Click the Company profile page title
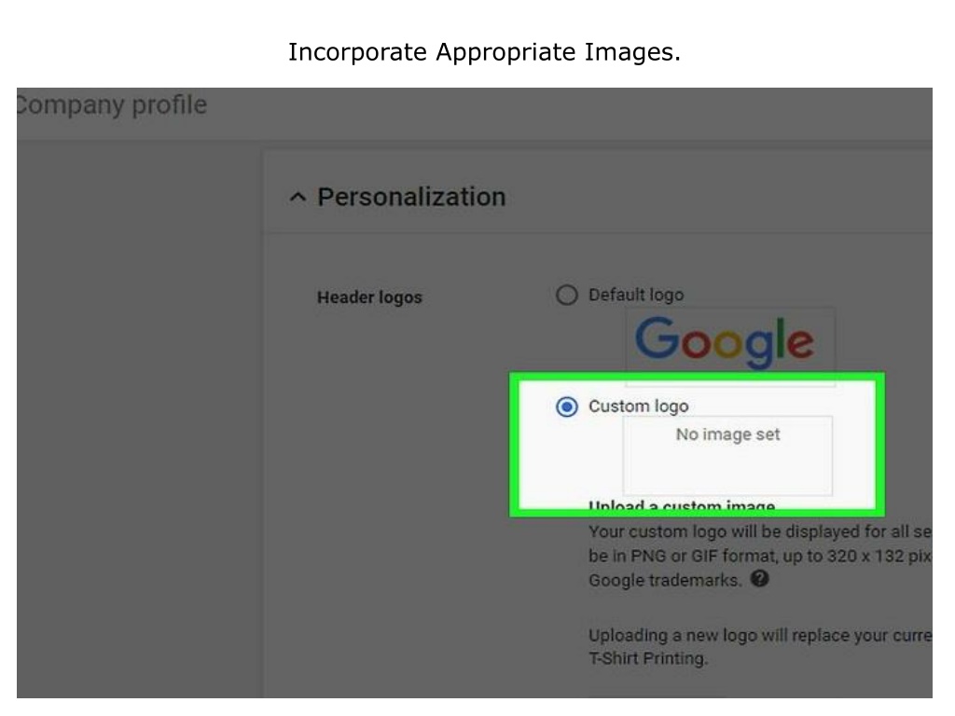This screenshot has height=716, width=955. coord(112,104)
